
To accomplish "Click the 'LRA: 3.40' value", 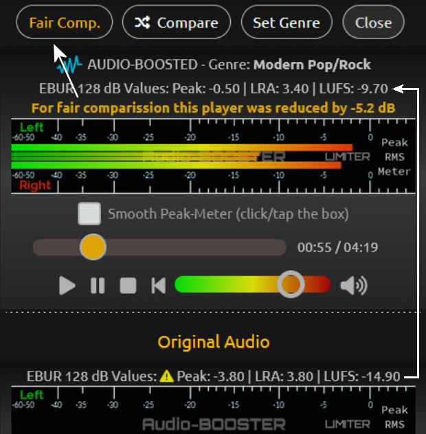I will point(280,89).
